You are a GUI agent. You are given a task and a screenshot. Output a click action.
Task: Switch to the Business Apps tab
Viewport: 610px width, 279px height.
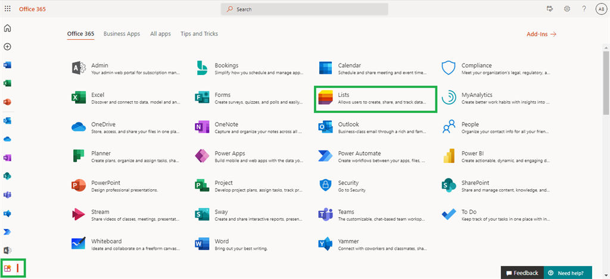point(122,34)
